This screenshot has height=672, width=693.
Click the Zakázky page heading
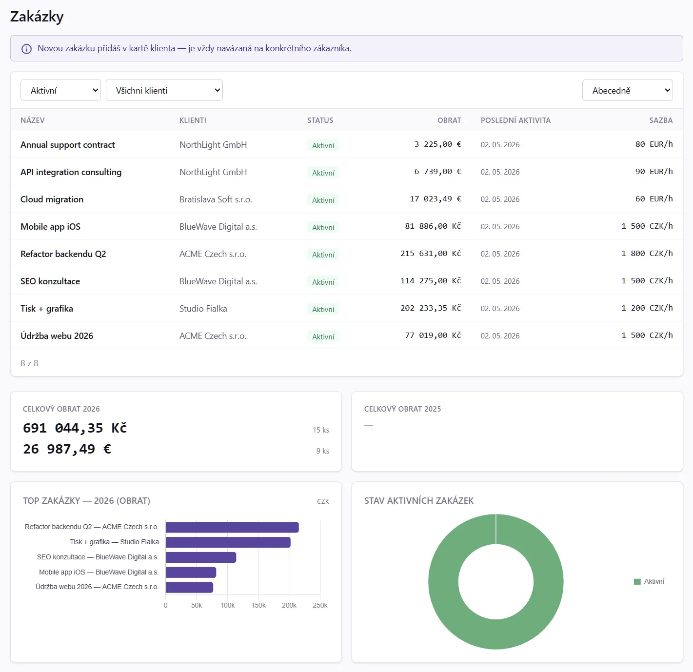(x=37, y=17)
